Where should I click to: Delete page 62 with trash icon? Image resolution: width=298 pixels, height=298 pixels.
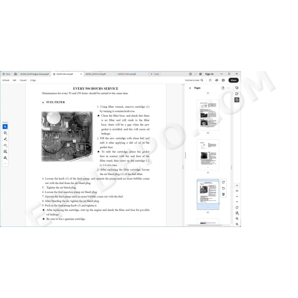223,195
